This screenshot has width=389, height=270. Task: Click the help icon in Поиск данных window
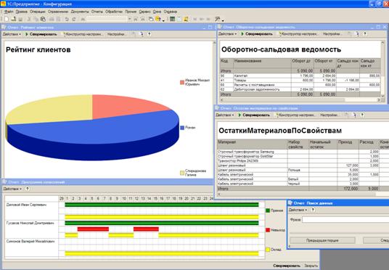pos(313,210)
